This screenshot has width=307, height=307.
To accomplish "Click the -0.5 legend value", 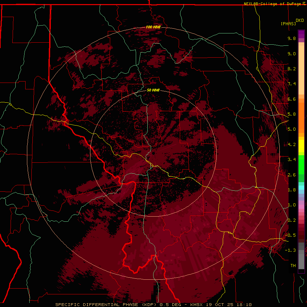I will click(x=290, y=235).
